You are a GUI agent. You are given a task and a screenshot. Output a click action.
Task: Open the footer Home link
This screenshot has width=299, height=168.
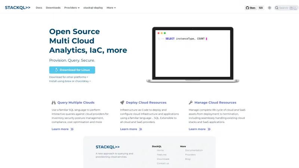(x=160, y=150)
